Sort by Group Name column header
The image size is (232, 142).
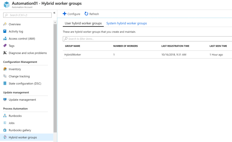tap(73, 46)
